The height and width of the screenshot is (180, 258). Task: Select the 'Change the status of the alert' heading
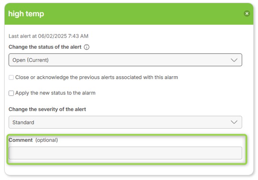click(x=45, y=47)
